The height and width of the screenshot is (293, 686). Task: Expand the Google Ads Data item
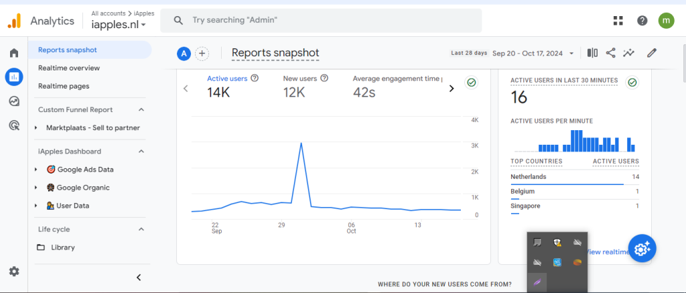(x=36, y=170)
